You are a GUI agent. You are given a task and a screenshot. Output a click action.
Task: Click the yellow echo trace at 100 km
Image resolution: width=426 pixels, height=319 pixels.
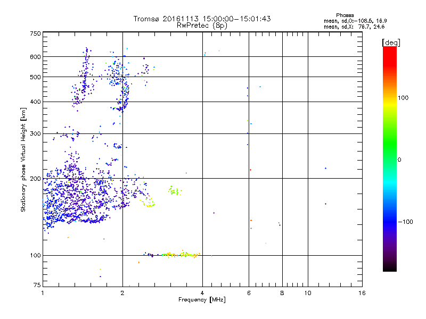(182, 255)
